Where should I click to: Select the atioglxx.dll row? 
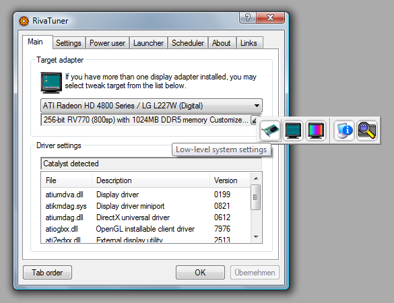[145, 229]
